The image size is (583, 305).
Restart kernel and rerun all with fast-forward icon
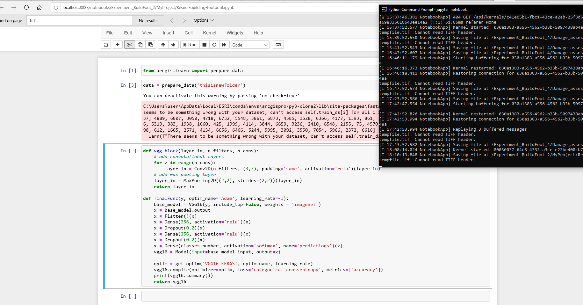[x=224, y=45]
